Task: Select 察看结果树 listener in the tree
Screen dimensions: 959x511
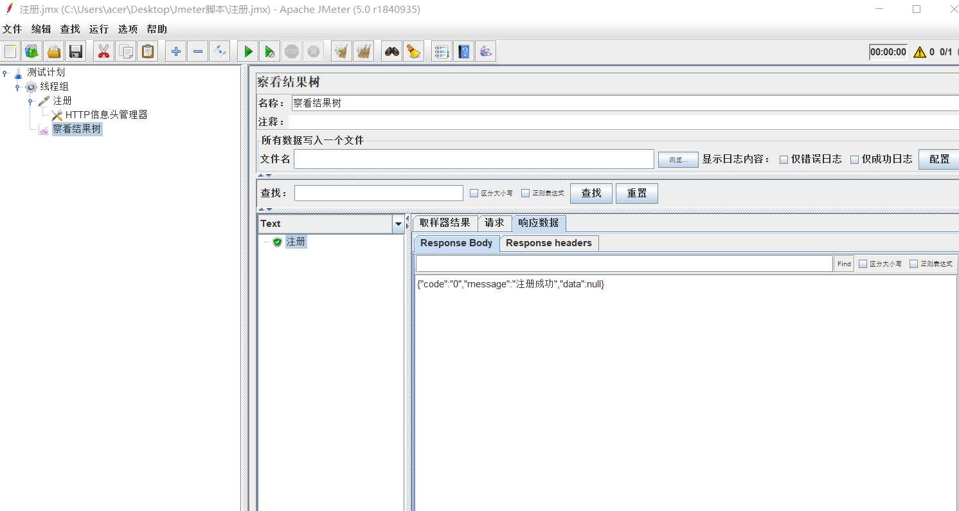Action: (77, 129)
